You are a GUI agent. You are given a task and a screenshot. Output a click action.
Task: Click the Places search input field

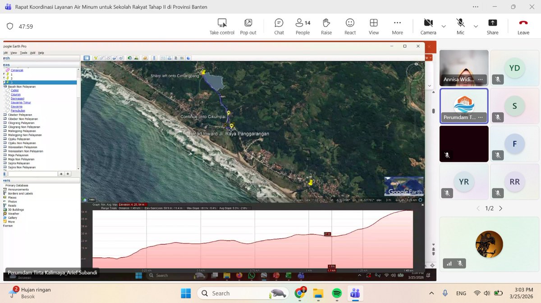[32, 174]
